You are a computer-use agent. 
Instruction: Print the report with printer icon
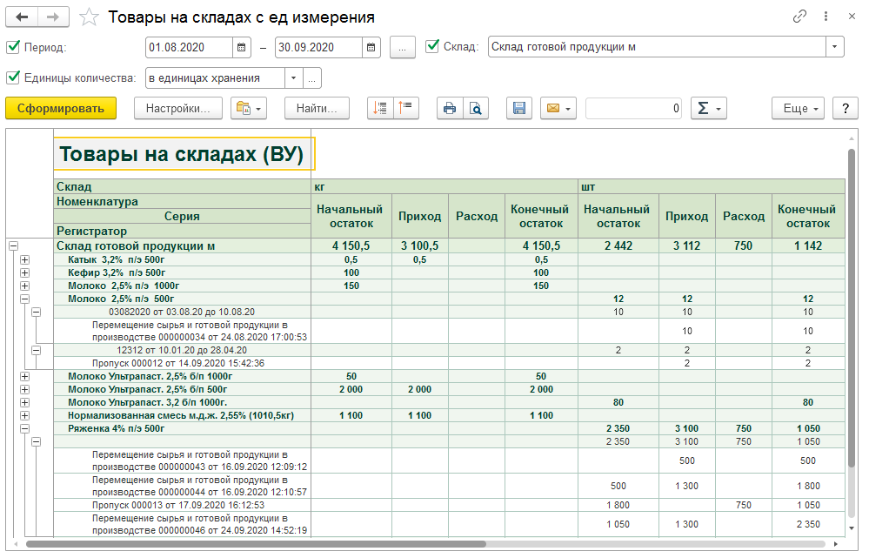(450, 109)
